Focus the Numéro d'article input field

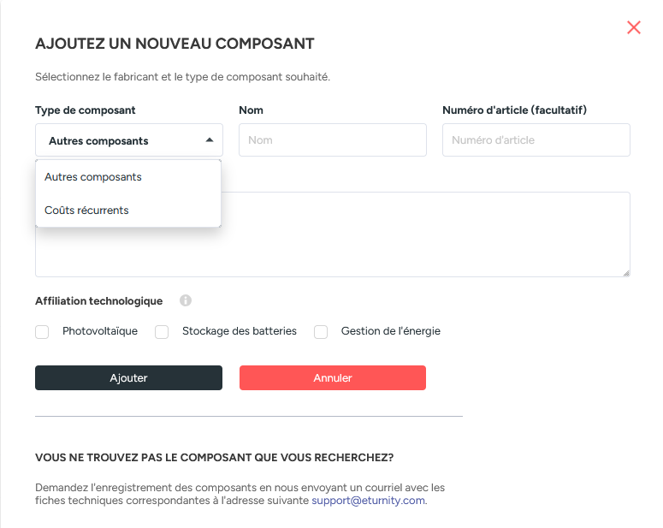point(536,140)
